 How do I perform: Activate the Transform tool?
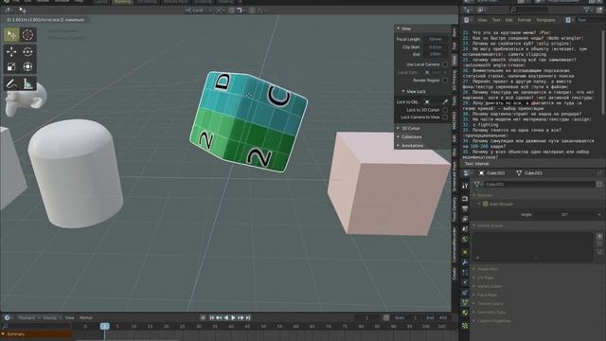coord(27,66)
